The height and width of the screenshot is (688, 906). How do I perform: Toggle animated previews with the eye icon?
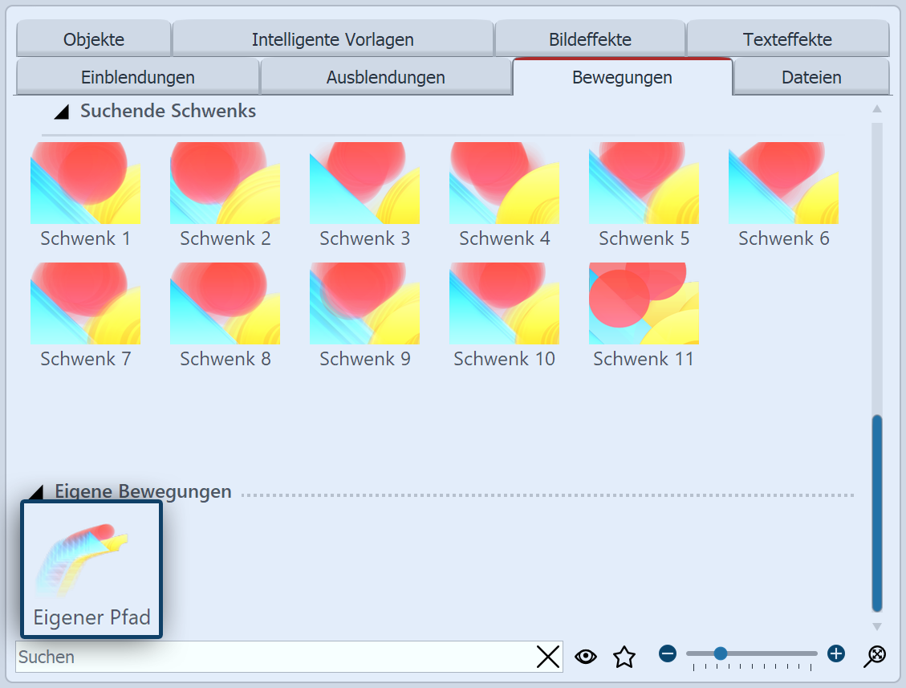pos(587,657)
